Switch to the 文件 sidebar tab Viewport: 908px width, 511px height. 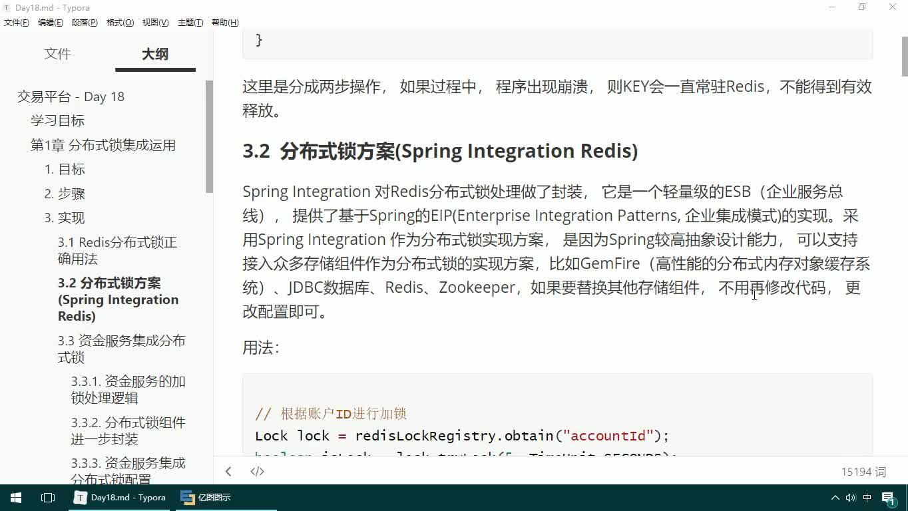pyautogui.click(x=57, y=54)
